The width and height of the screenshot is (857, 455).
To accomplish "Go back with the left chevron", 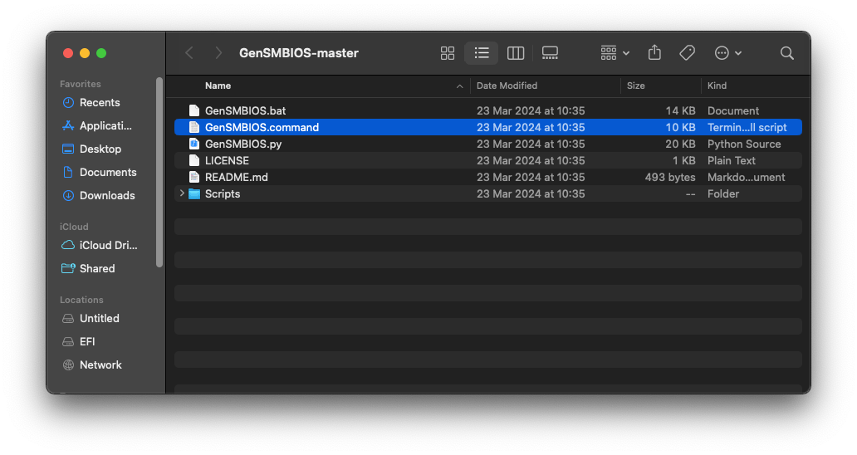I will click(x=189, y=53).
